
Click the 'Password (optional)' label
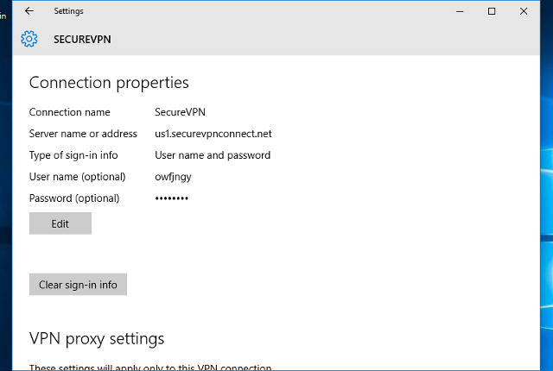pyautogui.click(x=74, y=198)
